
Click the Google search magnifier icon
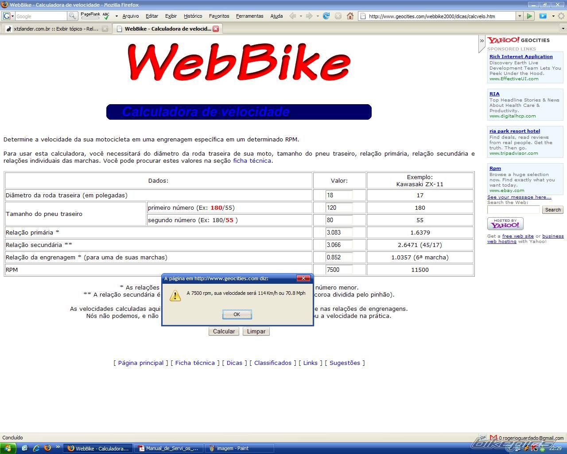72,16
